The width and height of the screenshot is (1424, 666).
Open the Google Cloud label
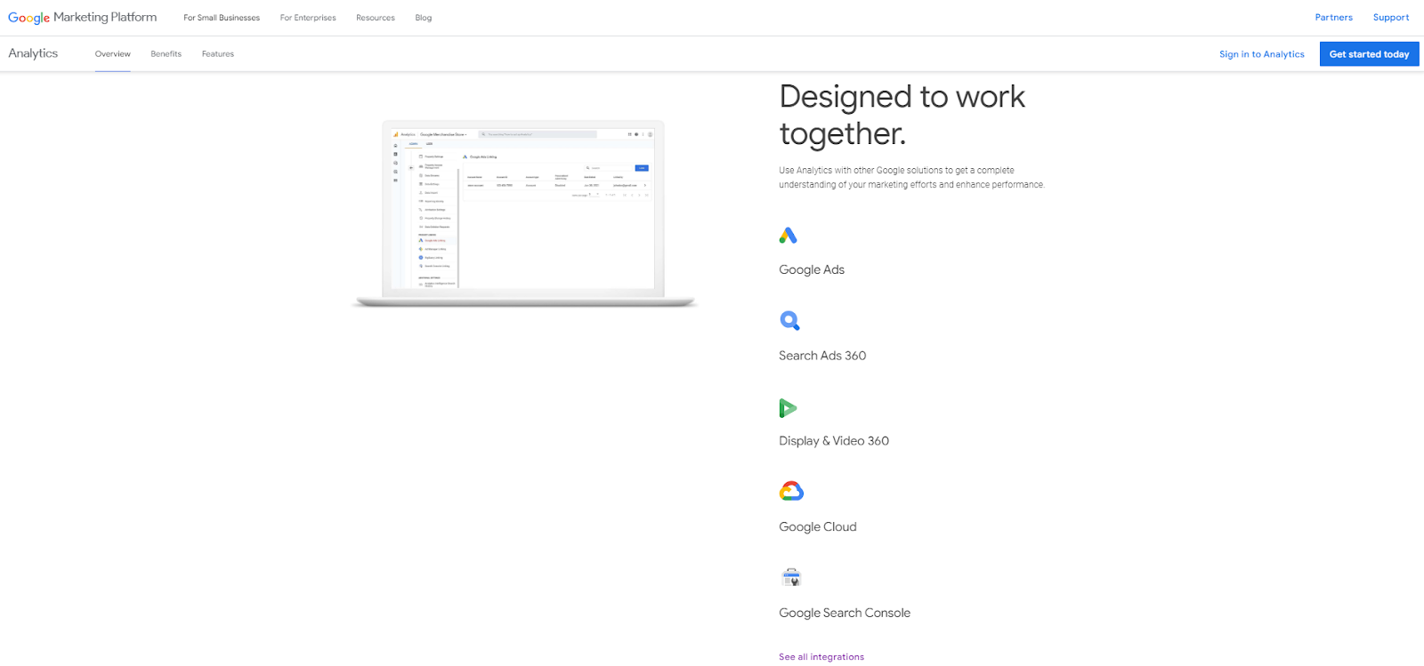coord(818,527)
